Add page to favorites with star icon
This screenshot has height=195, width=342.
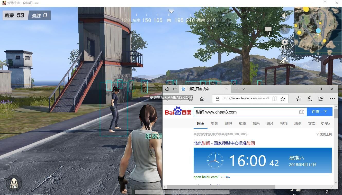click(x=283, y=99)
